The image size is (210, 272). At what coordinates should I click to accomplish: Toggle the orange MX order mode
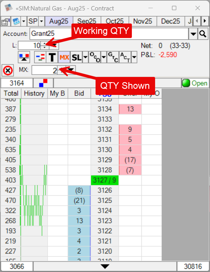click(x=64, y=57)
